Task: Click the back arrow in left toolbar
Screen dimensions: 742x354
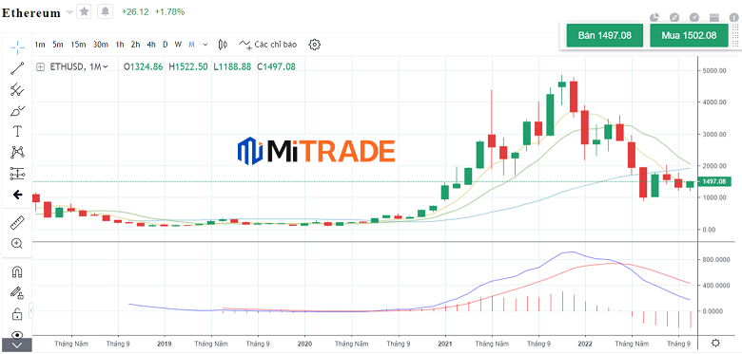Action: [17, 195]
